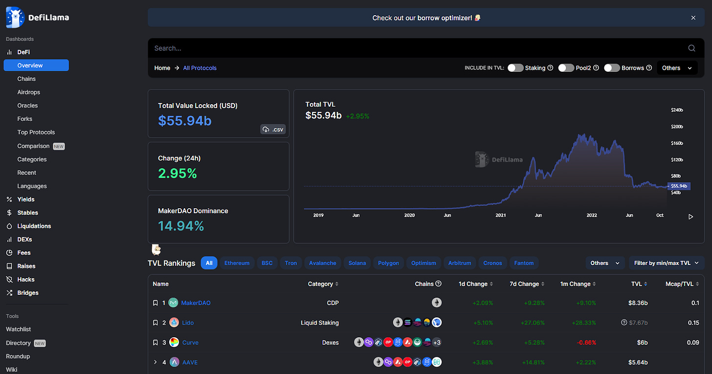Viewport: 712px width, 374px height.
Task: Go to Home breadcrumb link
Action: 162,68
